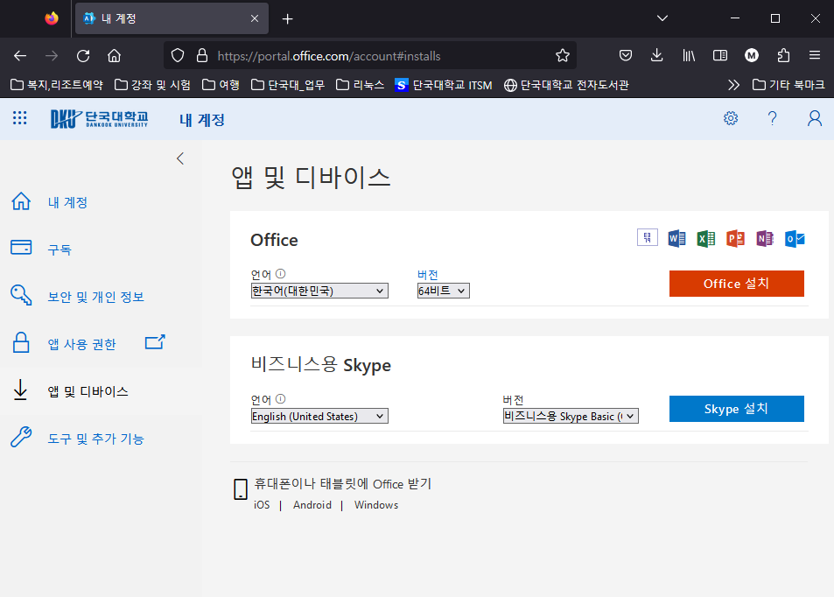The image size is (834, 597).
Task: Open Skype language dropdown English (United States)
Action: click(319, 416)
